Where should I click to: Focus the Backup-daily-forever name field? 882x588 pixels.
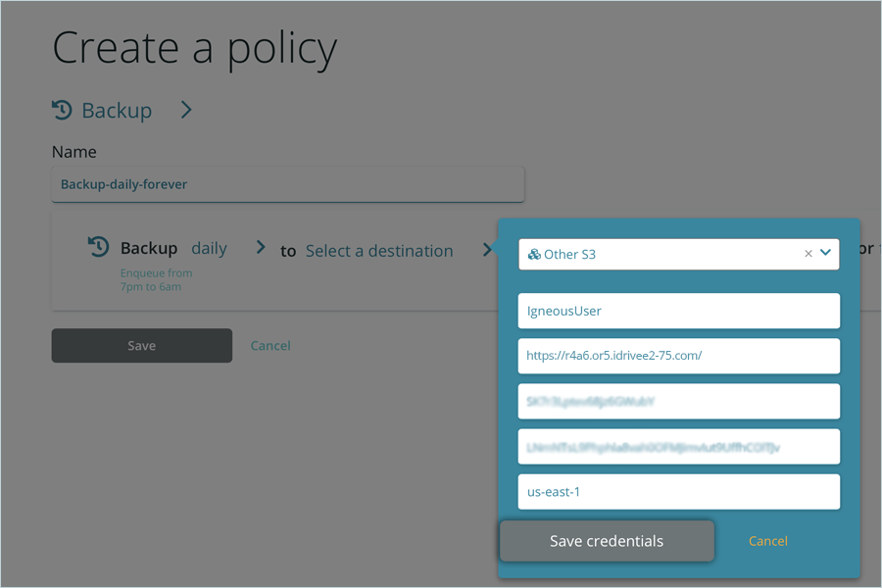(287, 184)
